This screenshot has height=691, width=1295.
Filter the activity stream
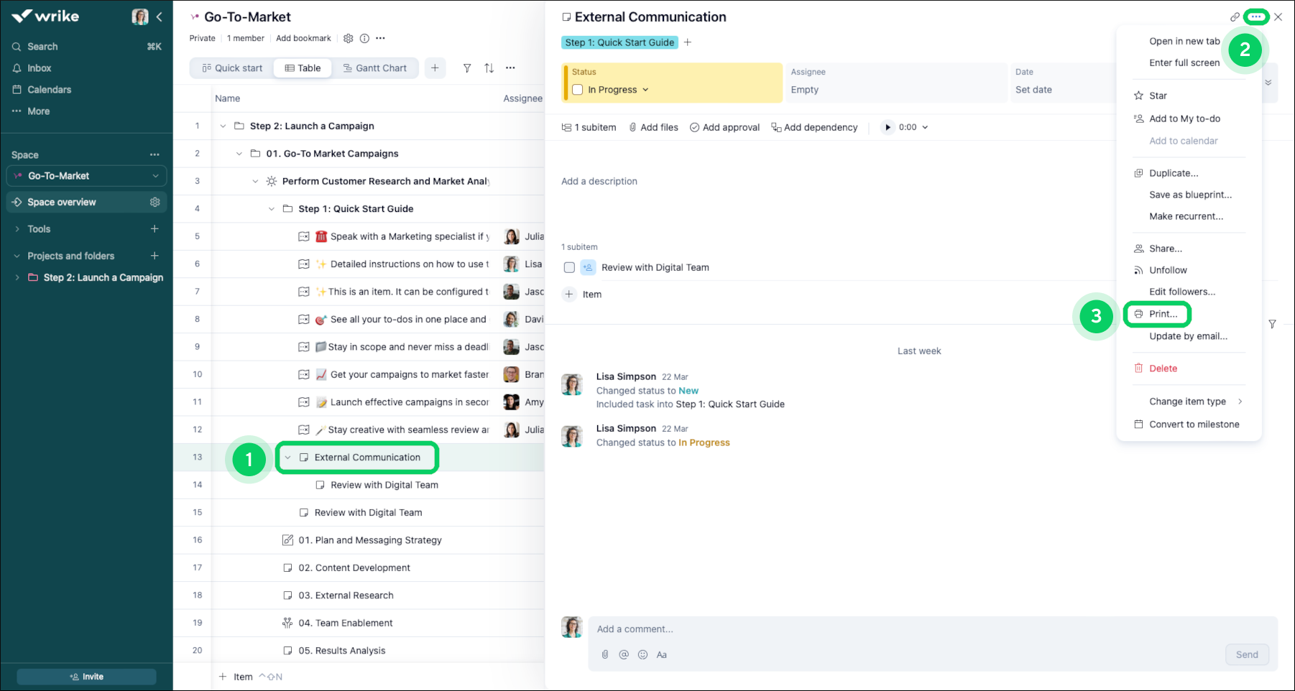coord(1272,324)
